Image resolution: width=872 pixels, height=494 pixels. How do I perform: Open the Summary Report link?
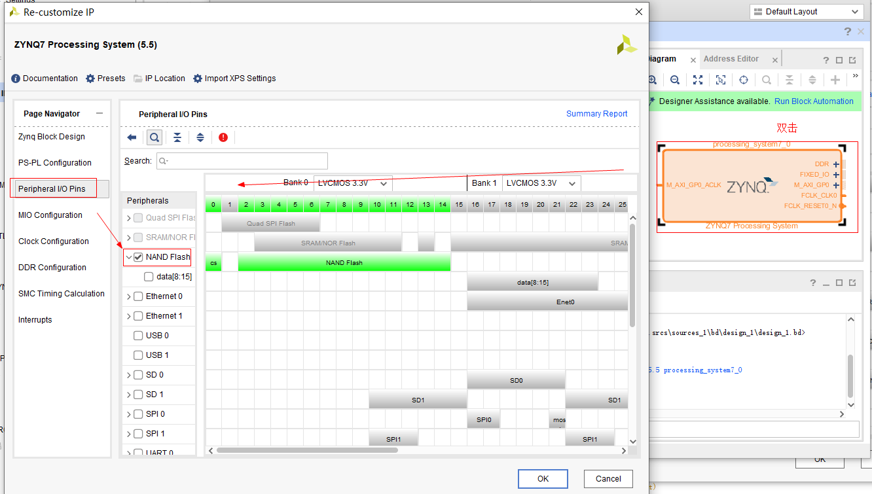pos(597,114)
